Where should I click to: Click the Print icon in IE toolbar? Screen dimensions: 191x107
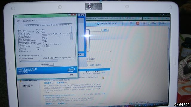[144, 23]
